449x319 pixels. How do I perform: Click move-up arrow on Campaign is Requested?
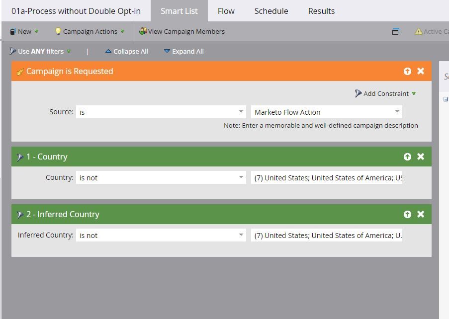[407, 71]
